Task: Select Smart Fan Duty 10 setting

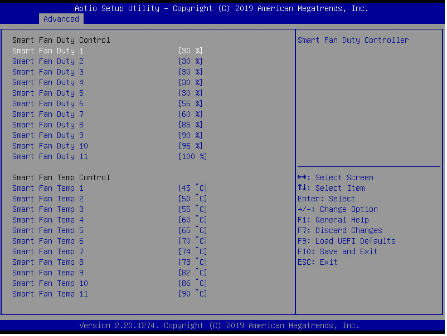Action: (50, 146)
